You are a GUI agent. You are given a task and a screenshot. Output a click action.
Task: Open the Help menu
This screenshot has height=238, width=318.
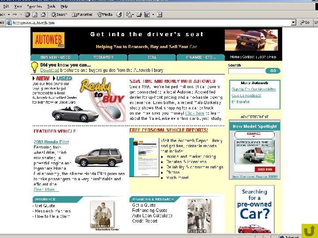coord(64,6)
